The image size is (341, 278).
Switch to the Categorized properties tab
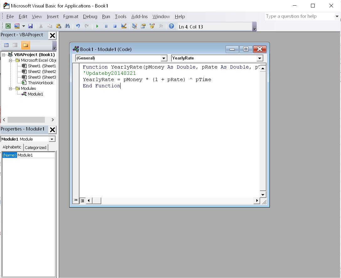click(x=35, y=147)
